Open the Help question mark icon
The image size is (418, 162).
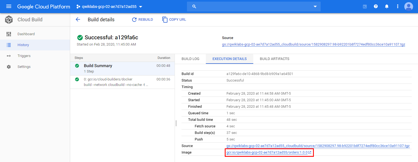[376, 7]
